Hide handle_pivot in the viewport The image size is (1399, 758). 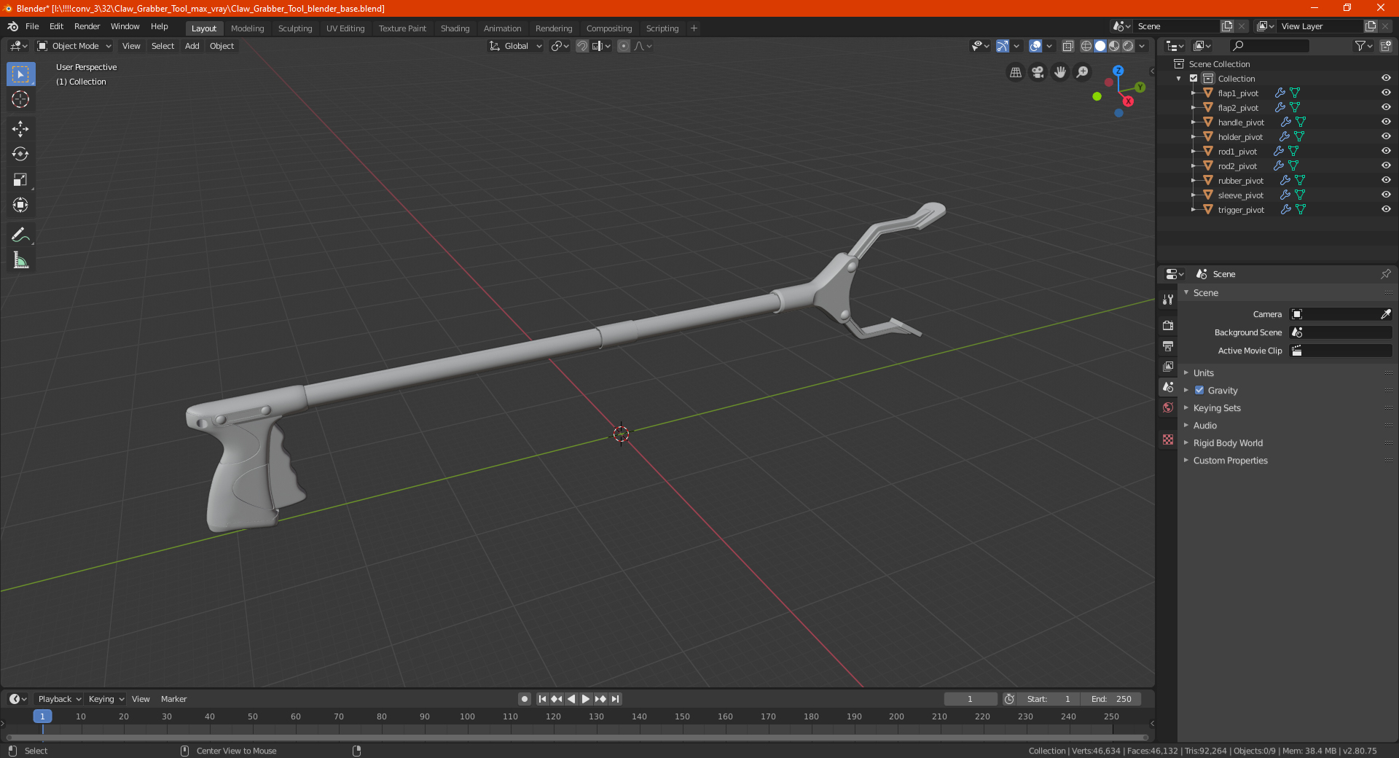1386,122
